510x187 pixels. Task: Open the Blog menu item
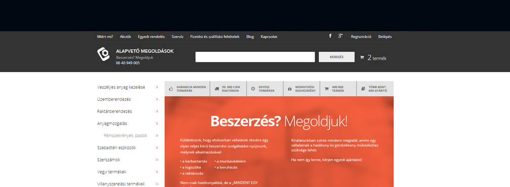[x=250, y=37]
